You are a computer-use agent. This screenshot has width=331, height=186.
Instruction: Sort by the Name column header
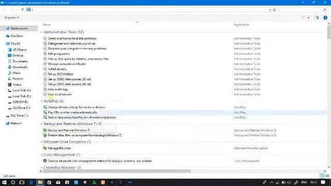[x=47, y=25]
